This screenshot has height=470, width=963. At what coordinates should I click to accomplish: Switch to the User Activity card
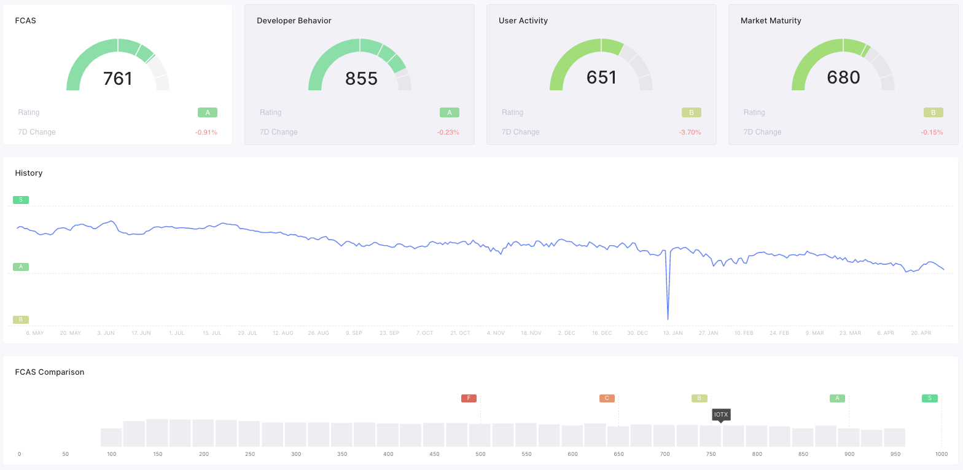[601, 75]
